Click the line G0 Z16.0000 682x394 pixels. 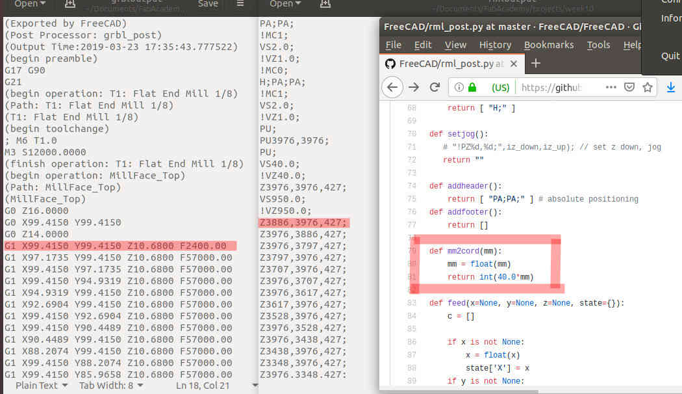[36, 211]
